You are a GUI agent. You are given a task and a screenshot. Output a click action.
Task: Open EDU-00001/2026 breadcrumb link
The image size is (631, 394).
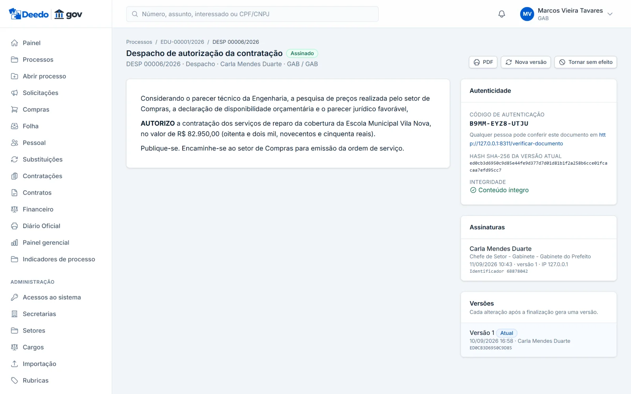pyautogui.click(x=182, y=42)
